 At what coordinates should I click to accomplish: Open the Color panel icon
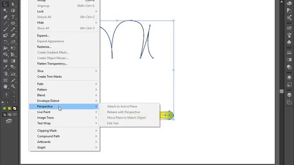pyautogui.click(x=289, y=3)
